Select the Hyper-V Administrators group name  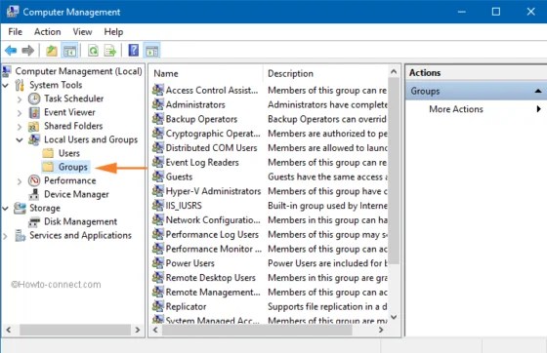pos(213,191)
